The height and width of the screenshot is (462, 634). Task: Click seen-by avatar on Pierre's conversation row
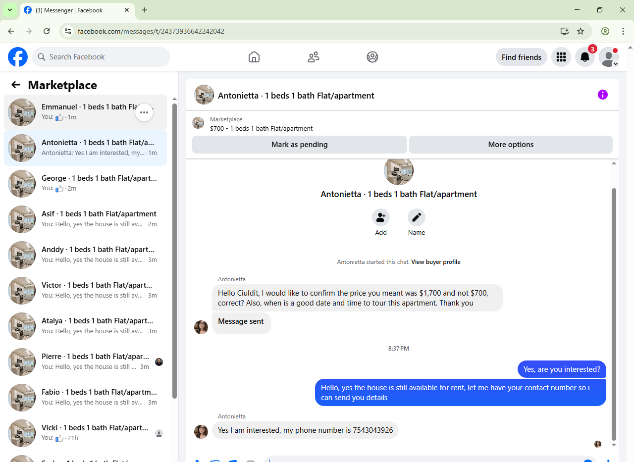[x=159, y=362]
